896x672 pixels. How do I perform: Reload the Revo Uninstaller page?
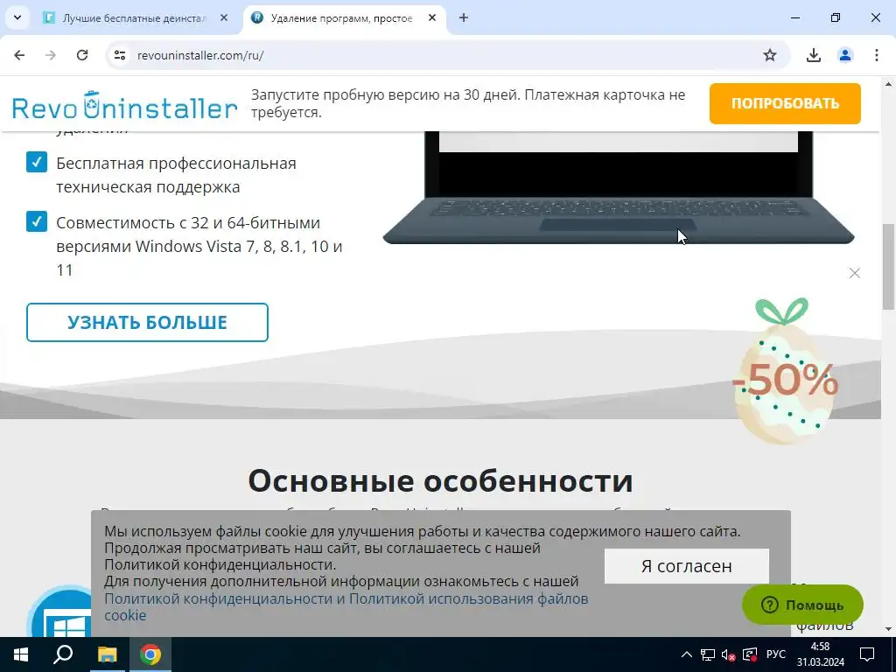click(x=82, y=55)
